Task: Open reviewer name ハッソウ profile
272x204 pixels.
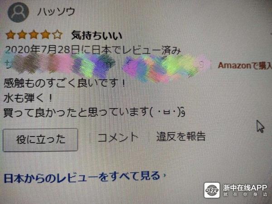Action: pyautogui.click(x=56, y=12)
